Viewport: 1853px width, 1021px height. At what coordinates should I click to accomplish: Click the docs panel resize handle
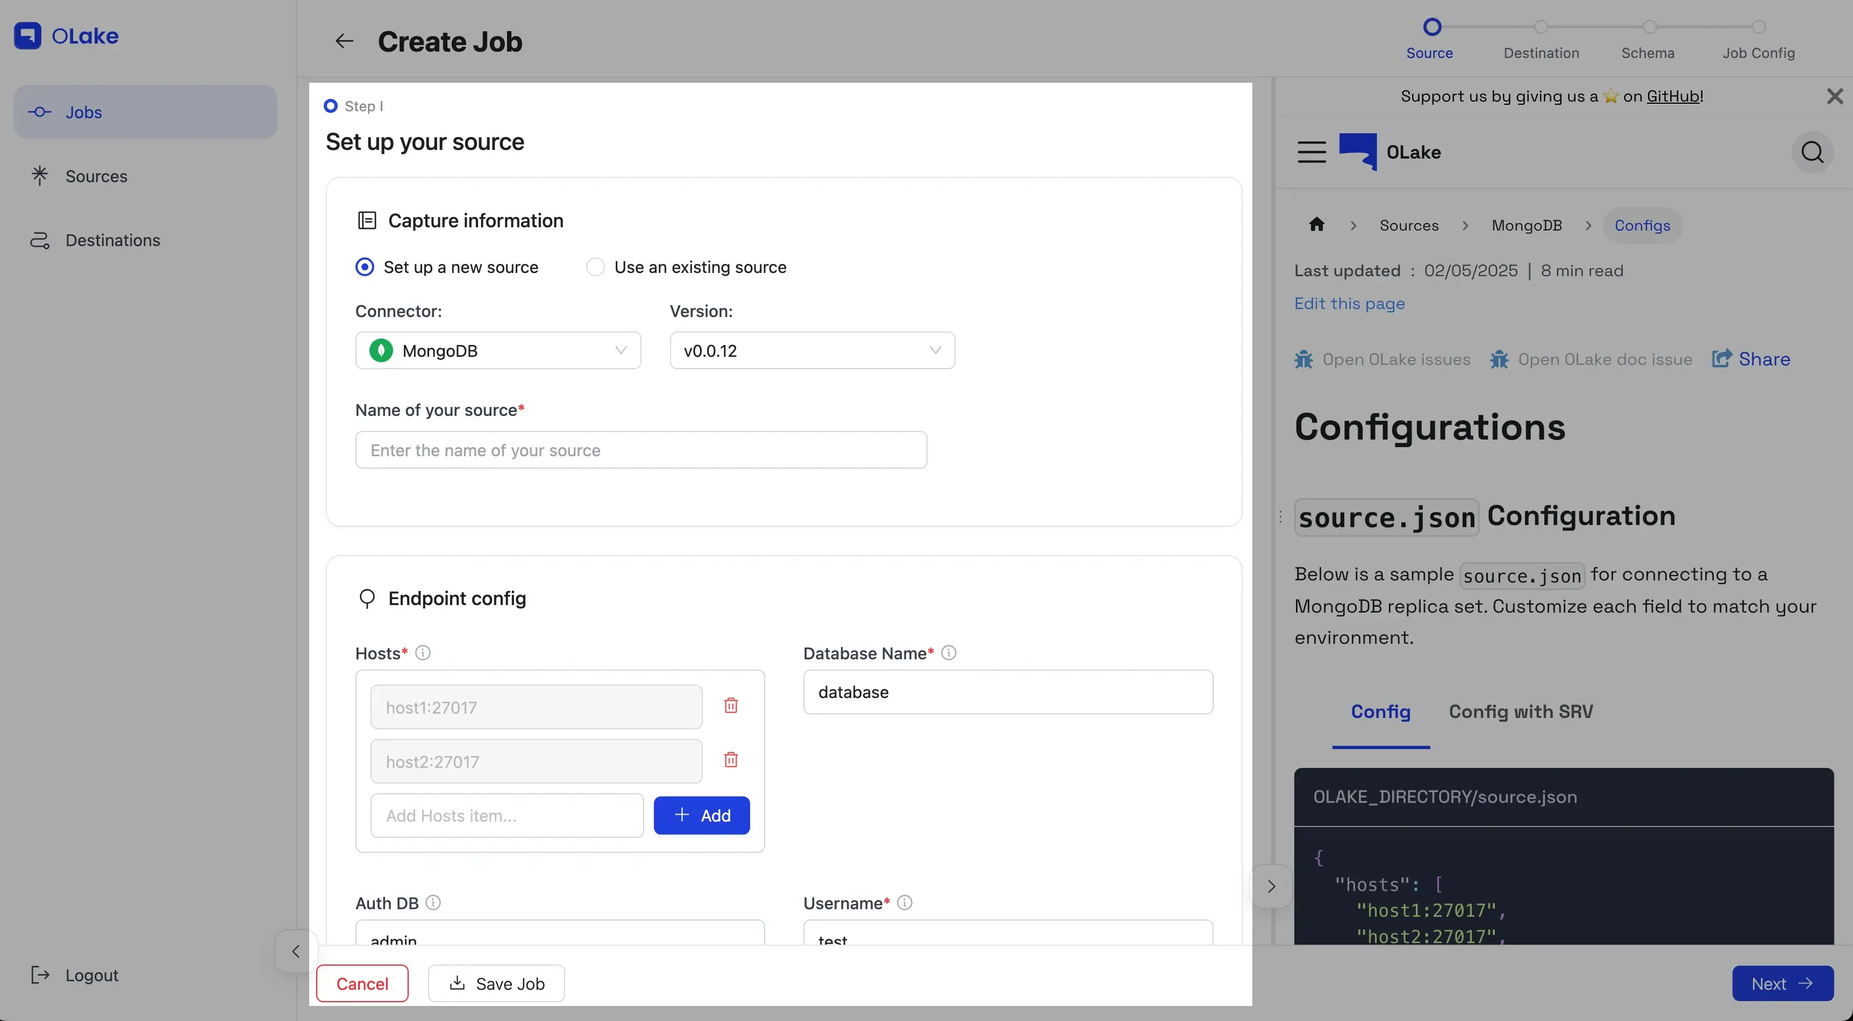[x=1280, y=516]
